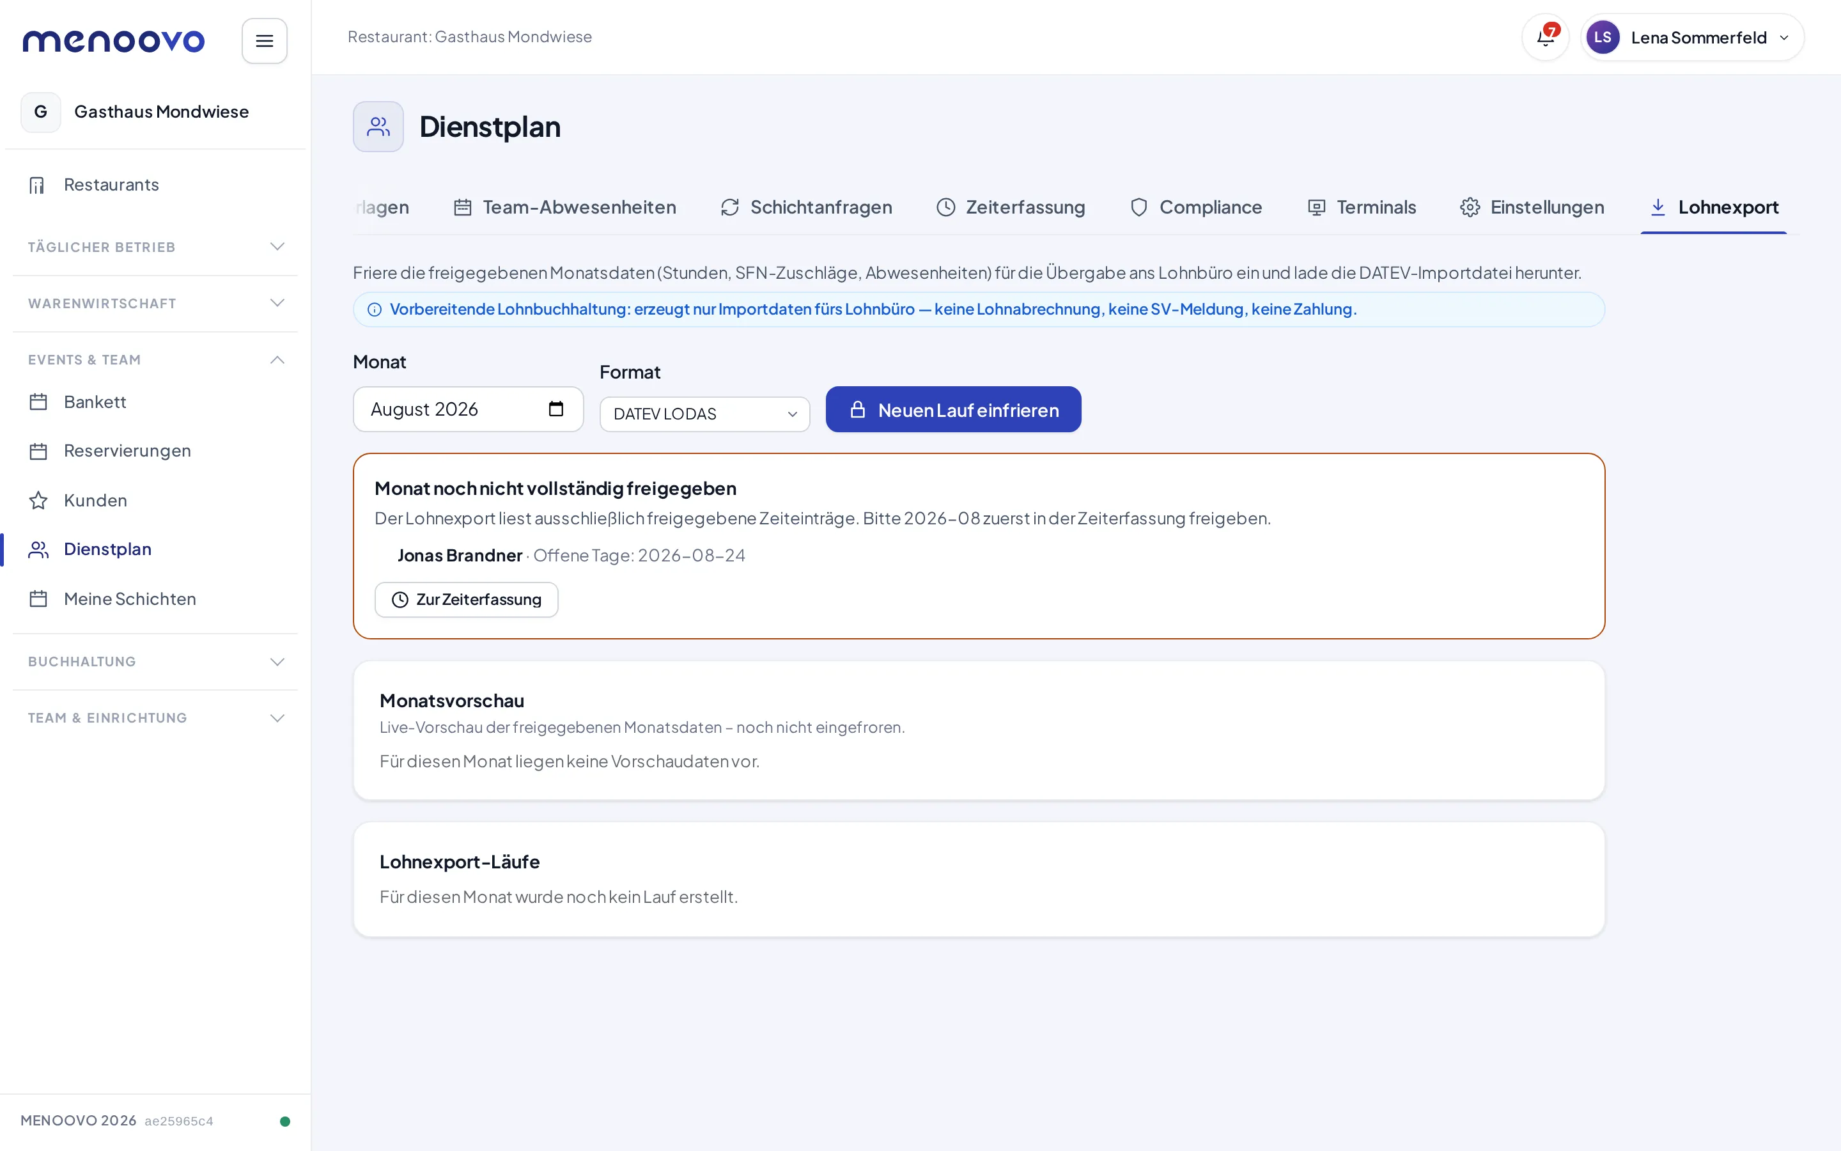Viewport: 1841px width, 1151px height.
Task: Expand the Täglicher Betrieb section
Action: [155, 247]
